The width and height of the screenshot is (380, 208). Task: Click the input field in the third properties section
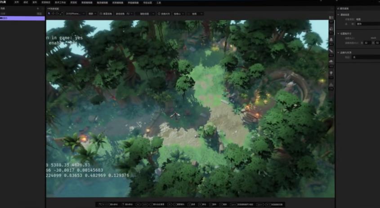(x=366, y=57)
